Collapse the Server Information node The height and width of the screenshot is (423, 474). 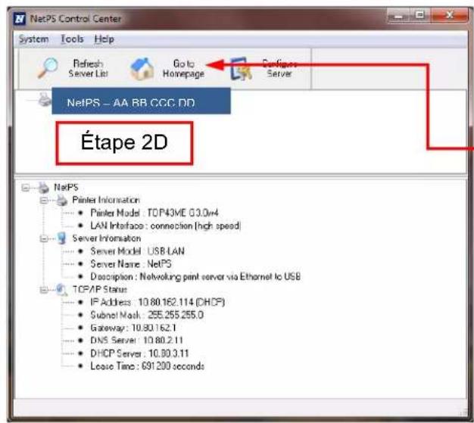click(44, 238)
